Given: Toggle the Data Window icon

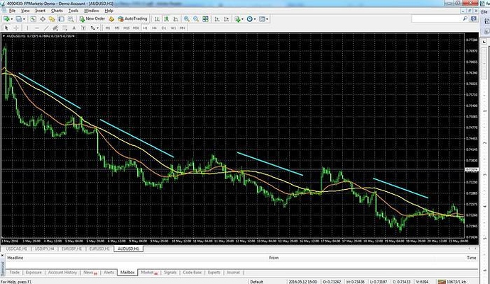Looking at the screenshot, I should point(43,19).
